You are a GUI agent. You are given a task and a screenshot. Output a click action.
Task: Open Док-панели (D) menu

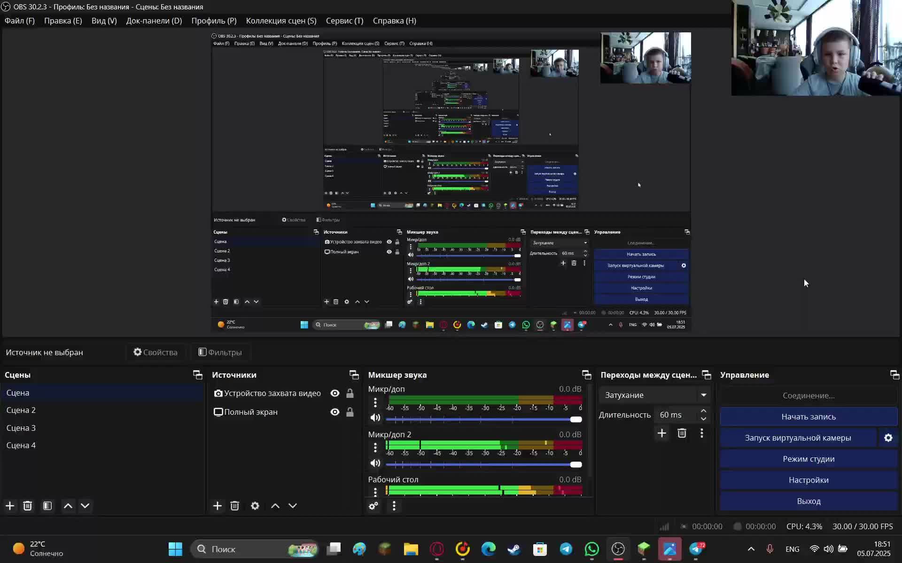point(154,21)
